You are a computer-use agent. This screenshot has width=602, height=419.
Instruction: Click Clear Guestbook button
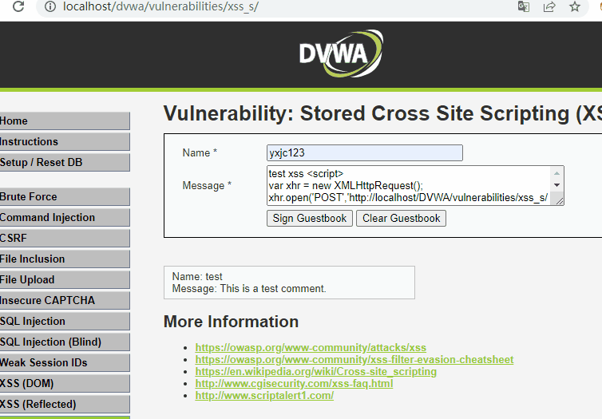[402, 219]
